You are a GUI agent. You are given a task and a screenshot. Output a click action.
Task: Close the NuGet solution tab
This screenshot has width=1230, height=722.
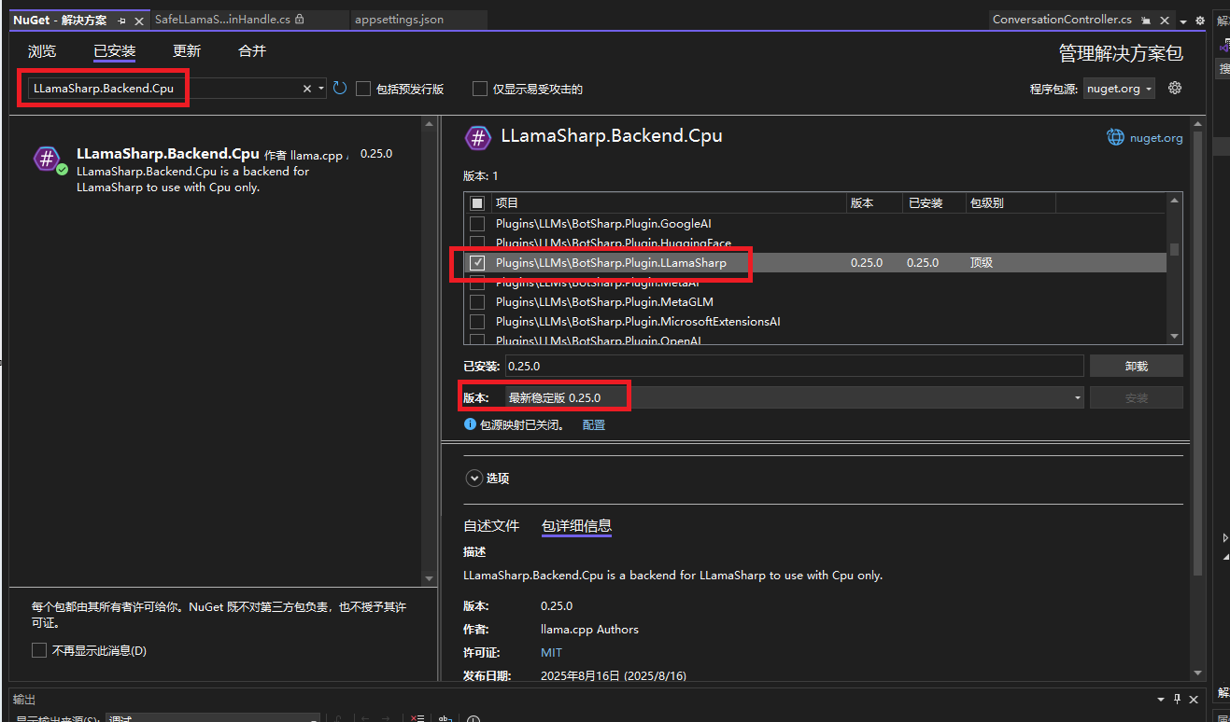(x=139, y=20)
